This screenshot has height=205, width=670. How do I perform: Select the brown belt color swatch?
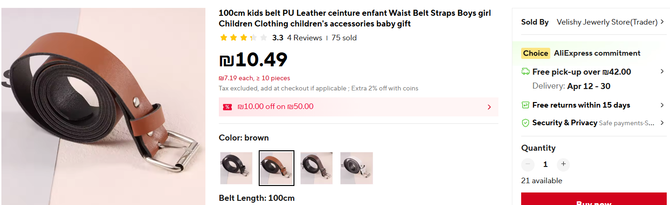pyautogui.click(x=276, y=168)
